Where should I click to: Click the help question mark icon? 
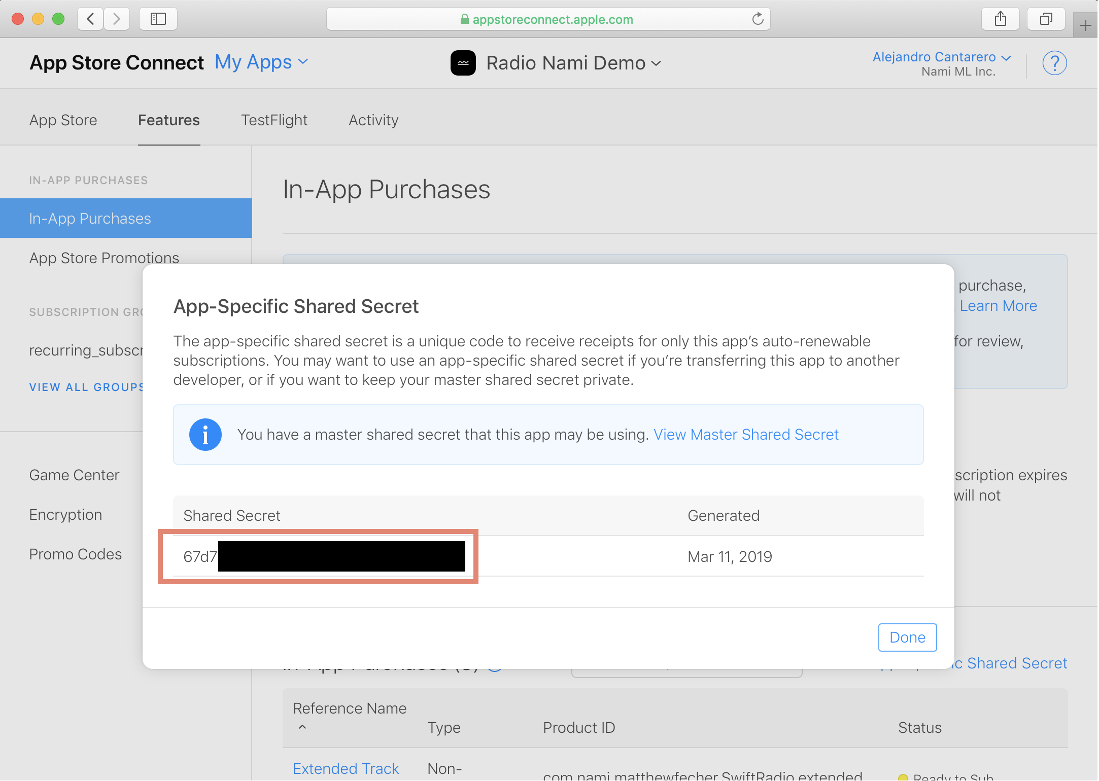click(x=1054, y=63)
